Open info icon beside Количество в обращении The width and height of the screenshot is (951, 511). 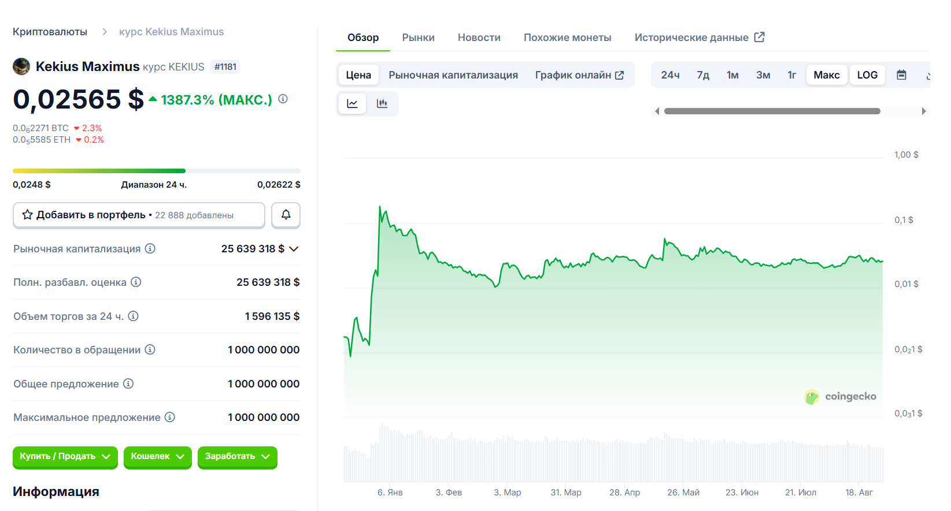click(x=150, y=349)
